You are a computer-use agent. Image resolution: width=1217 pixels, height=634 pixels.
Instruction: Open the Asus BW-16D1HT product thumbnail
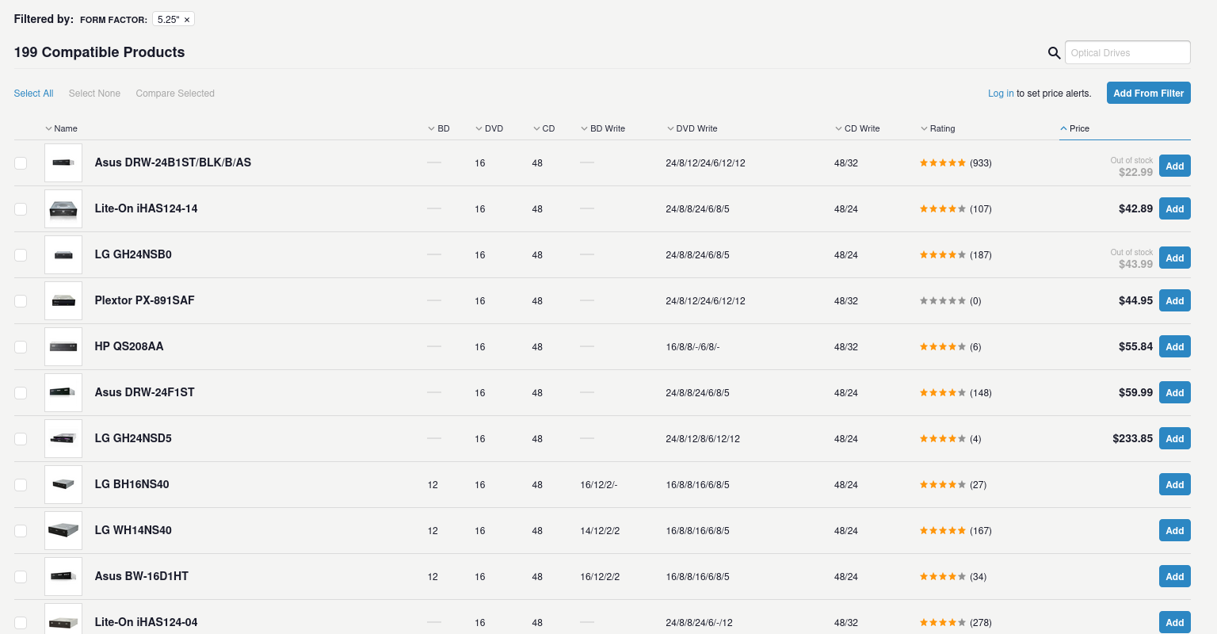(x=63, y=576)
